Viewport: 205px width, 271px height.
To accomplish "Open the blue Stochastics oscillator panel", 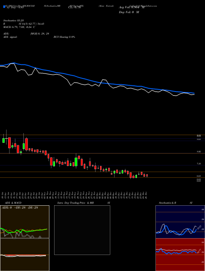I will tap(180, 222).
